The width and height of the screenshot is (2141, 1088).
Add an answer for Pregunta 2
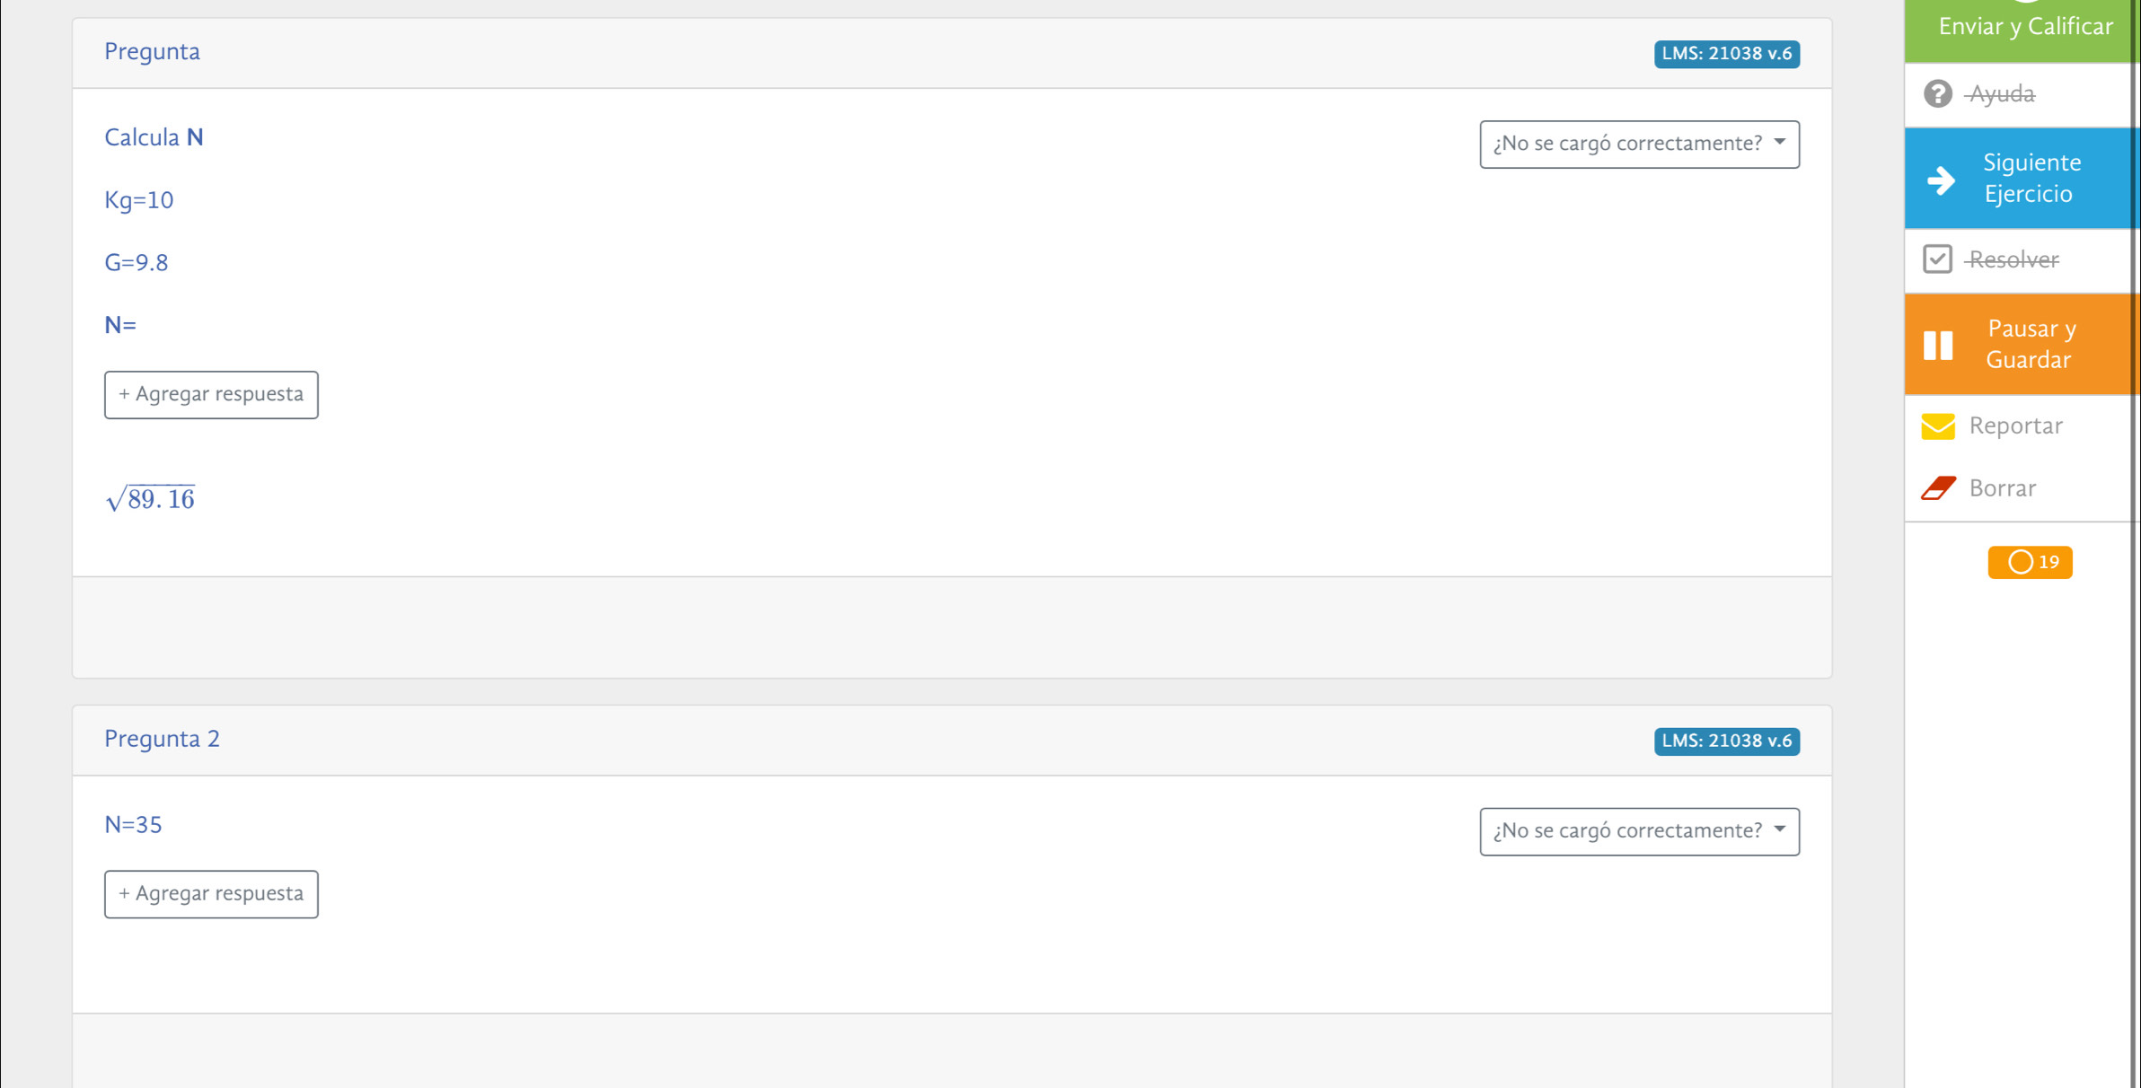(x=211, y=894)
